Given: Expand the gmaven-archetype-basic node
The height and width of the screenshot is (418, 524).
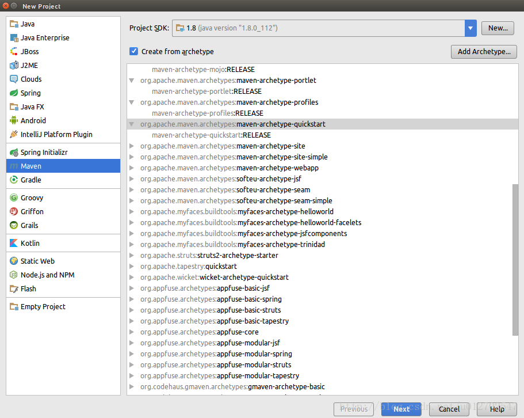Looking at the screenshot, I should 132,387.
